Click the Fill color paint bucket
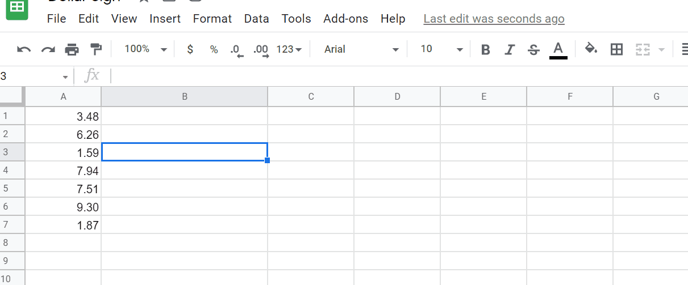Screen dimensions: 688x285 coord(591,49)
